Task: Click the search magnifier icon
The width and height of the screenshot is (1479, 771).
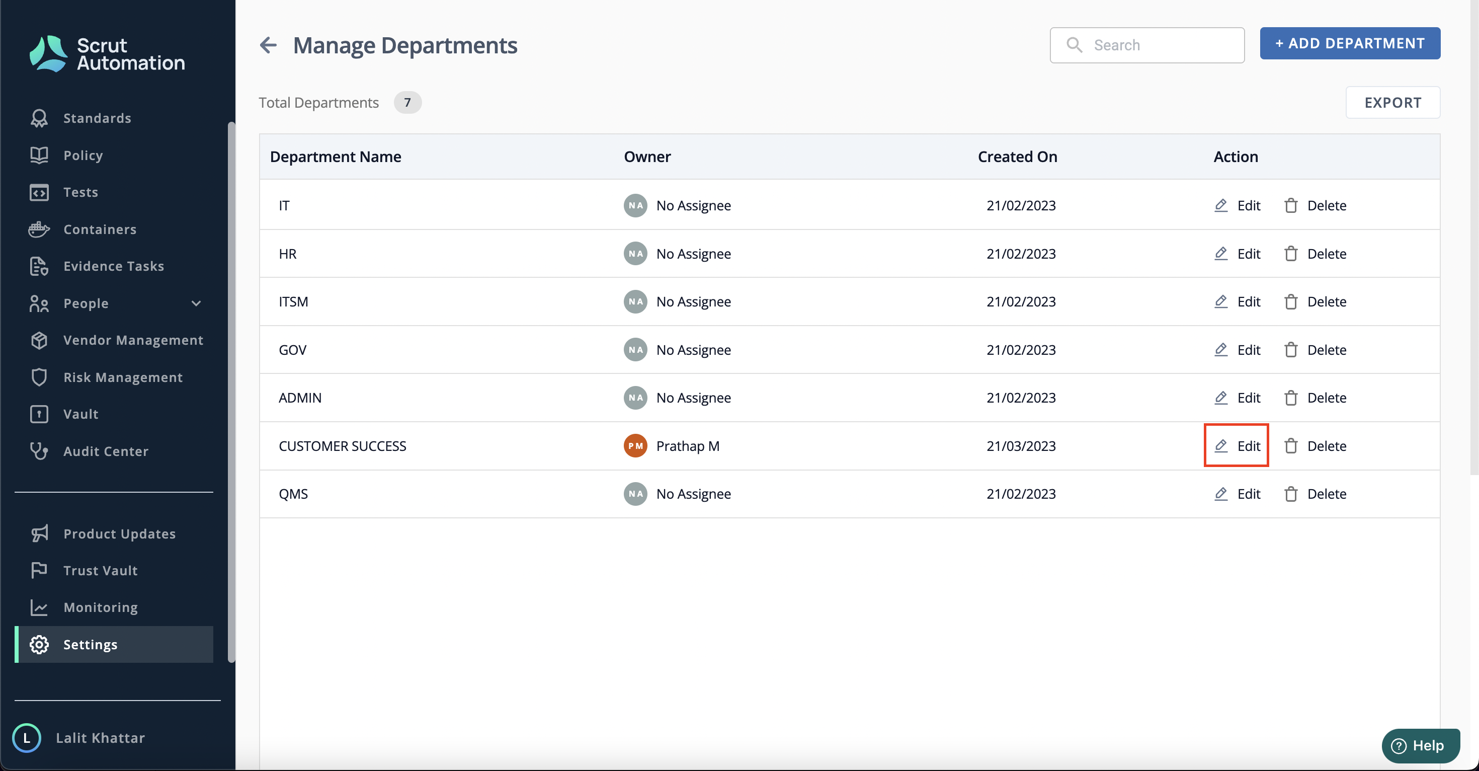Action: (x=1074, y=45)
